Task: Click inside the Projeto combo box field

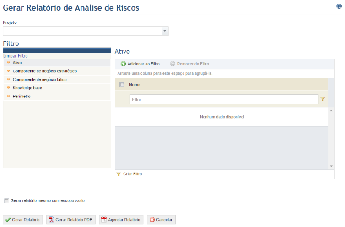Action: (x=82, y=31)
